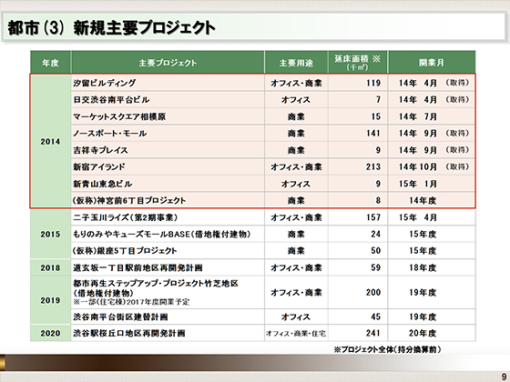Select project name 新青山東急ビル
The width and height of the screenshot is (510, 382).
(103, 184)
